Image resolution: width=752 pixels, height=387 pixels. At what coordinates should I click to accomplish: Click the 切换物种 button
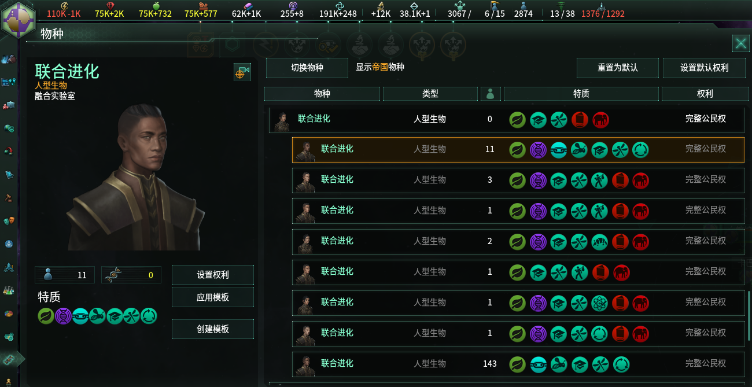(x=307, y=68)
